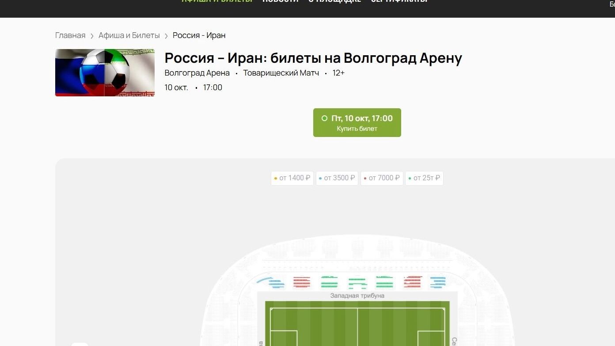
Task: Click the Западная трибуна stand label
Action: (x=357, y=296)
